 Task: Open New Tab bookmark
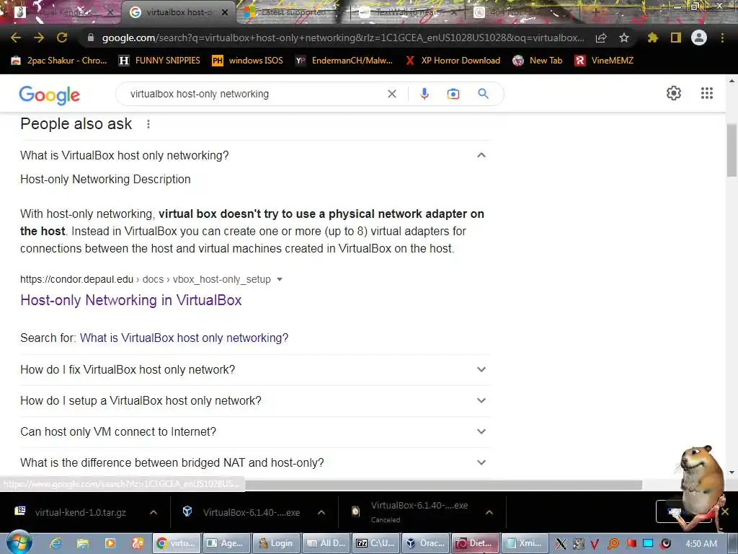coord(538,61)
